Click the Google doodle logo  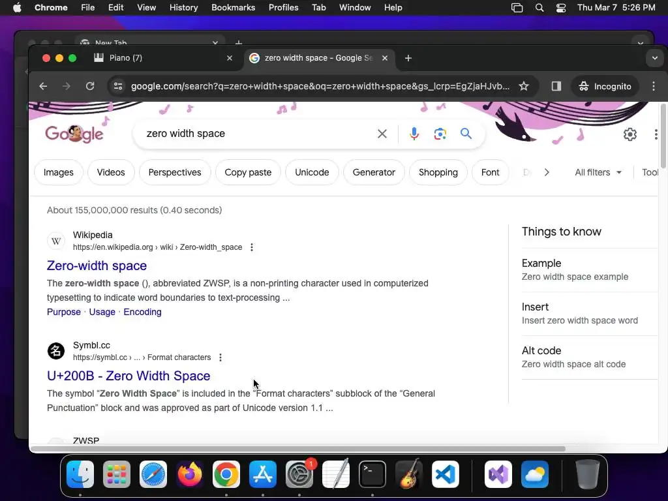(x=74, y=134)
